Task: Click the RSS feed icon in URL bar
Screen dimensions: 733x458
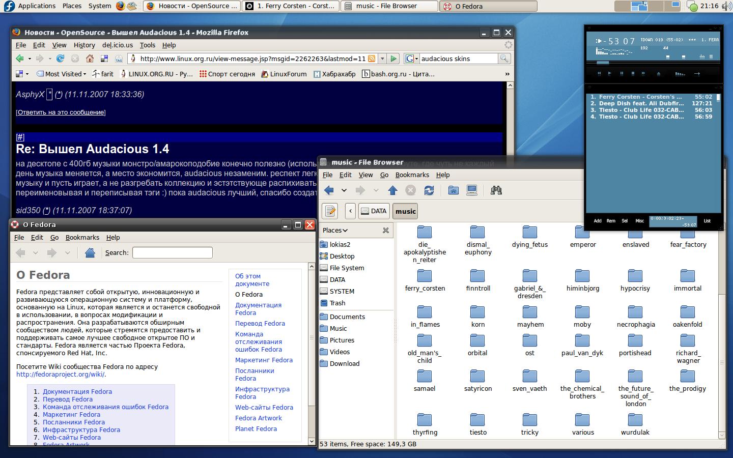Action: (372, 59)
